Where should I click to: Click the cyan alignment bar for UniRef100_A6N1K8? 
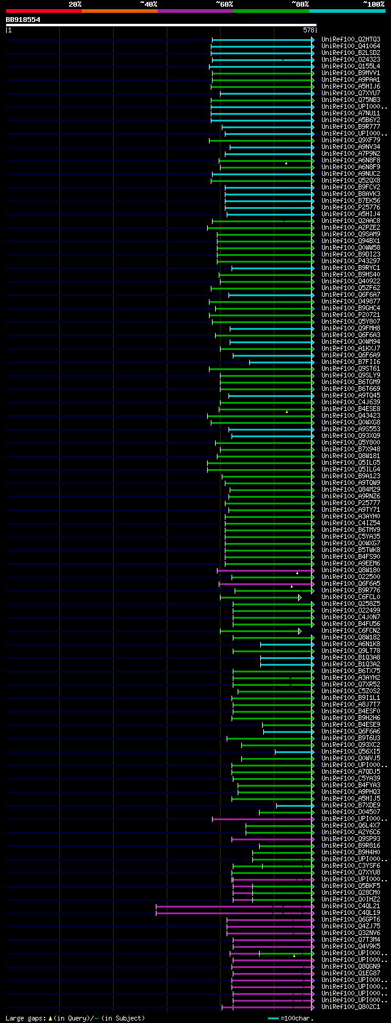pos(287,644)
